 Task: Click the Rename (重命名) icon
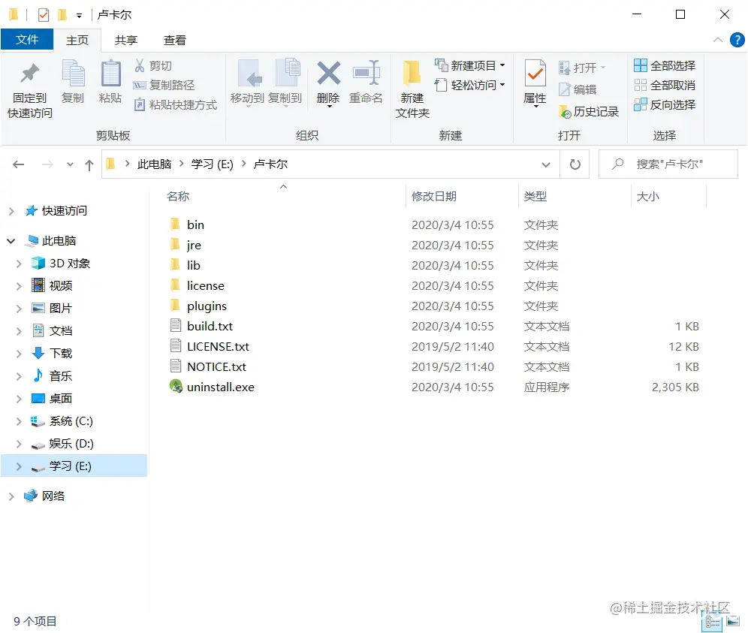[366, 73]
